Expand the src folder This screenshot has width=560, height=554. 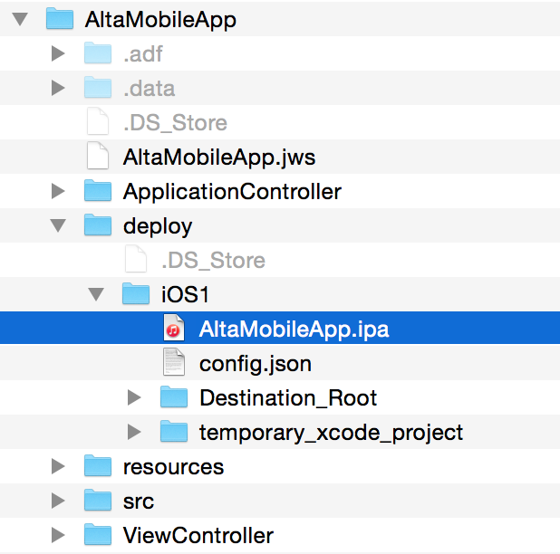(x=58, y=501)
